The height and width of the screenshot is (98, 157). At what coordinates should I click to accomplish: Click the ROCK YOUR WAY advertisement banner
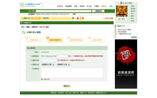(126, 64)
